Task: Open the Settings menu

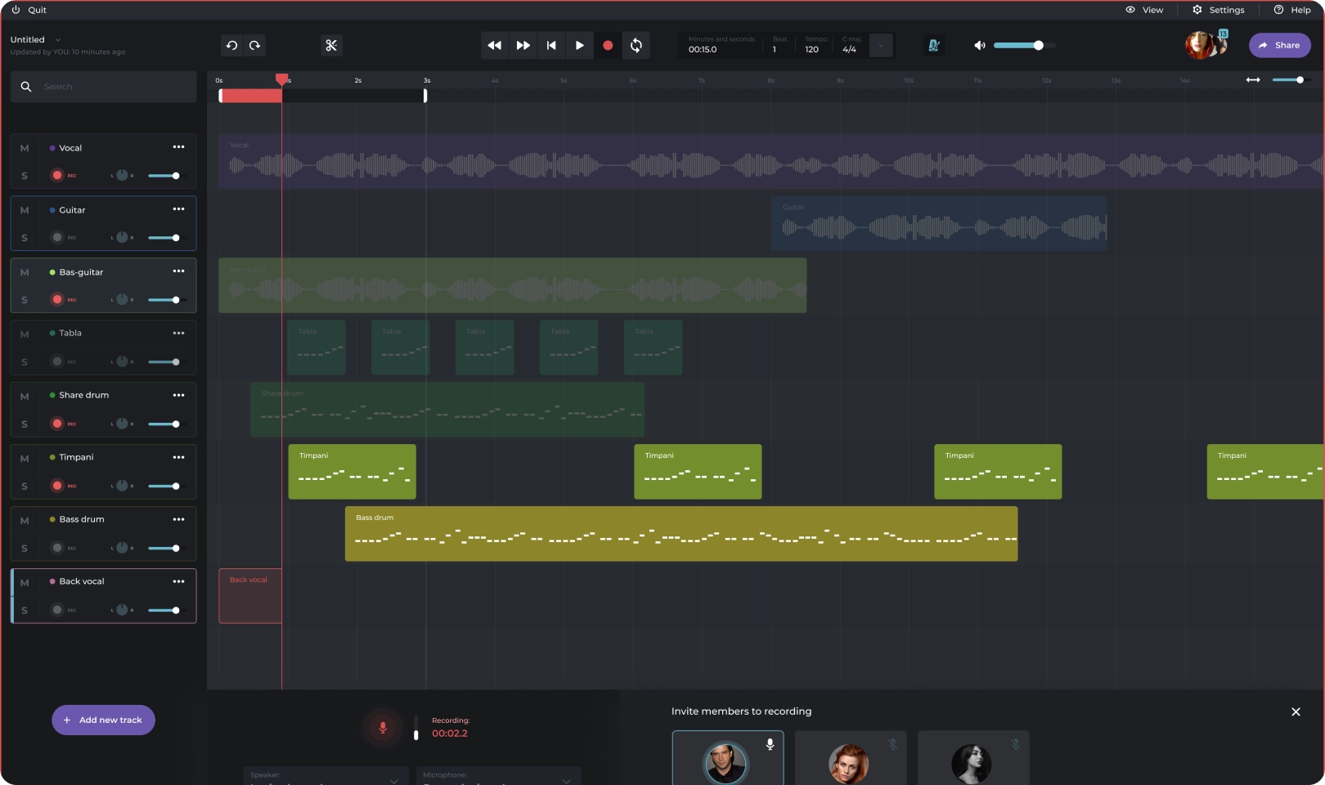Action: (x=1218, y=10)
